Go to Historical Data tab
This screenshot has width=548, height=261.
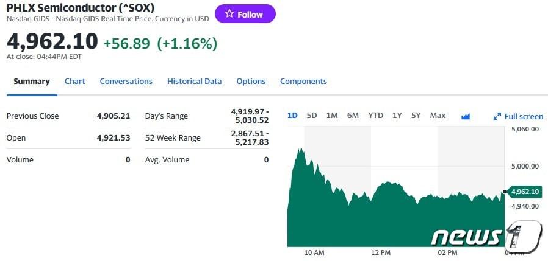coord(194,81)
